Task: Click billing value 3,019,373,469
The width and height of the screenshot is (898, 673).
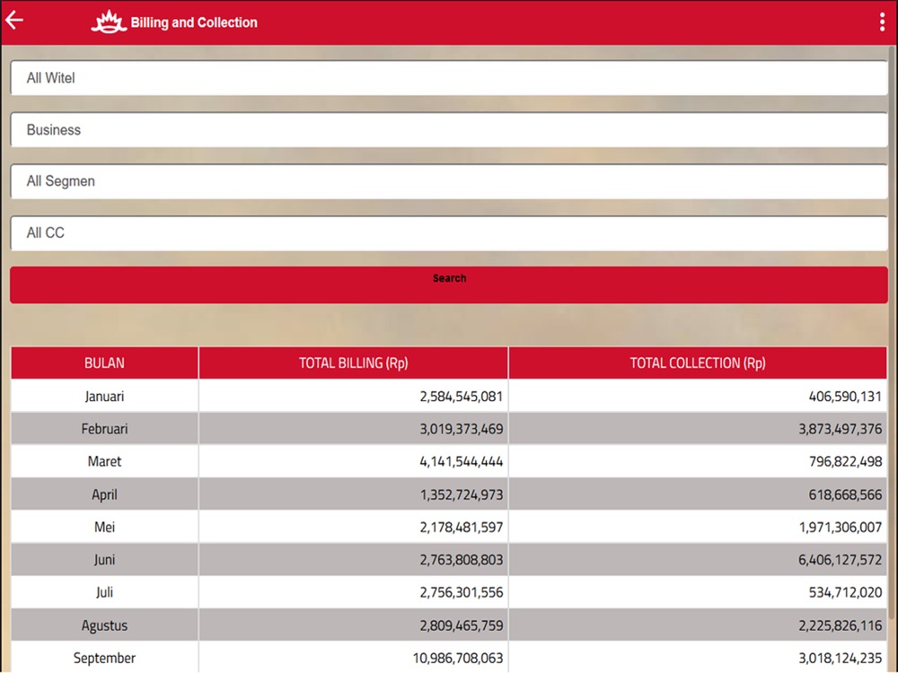Action: point(461,429)
